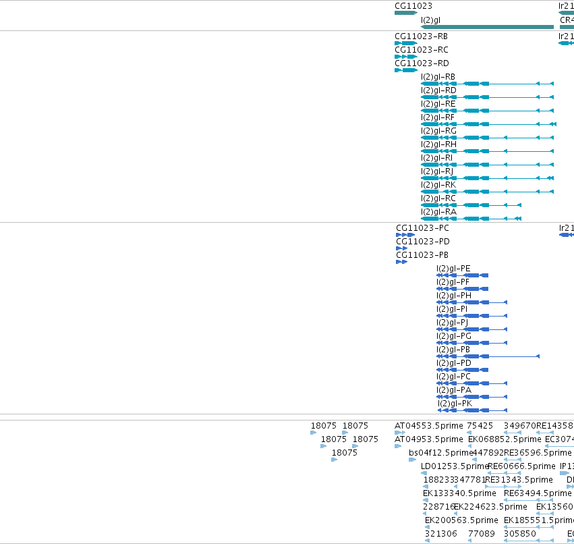This screenshot has height=544, width=574.
Task: Click EST AT04553.5prime
Action: [400, 433]
